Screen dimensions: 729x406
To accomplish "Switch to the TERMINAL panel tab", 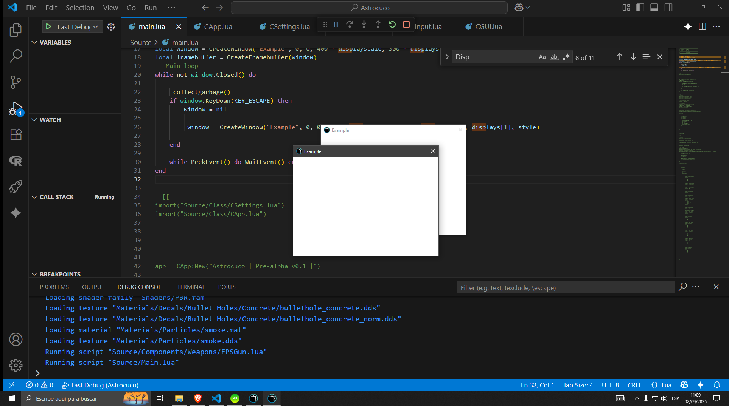I will pos(191,287).
